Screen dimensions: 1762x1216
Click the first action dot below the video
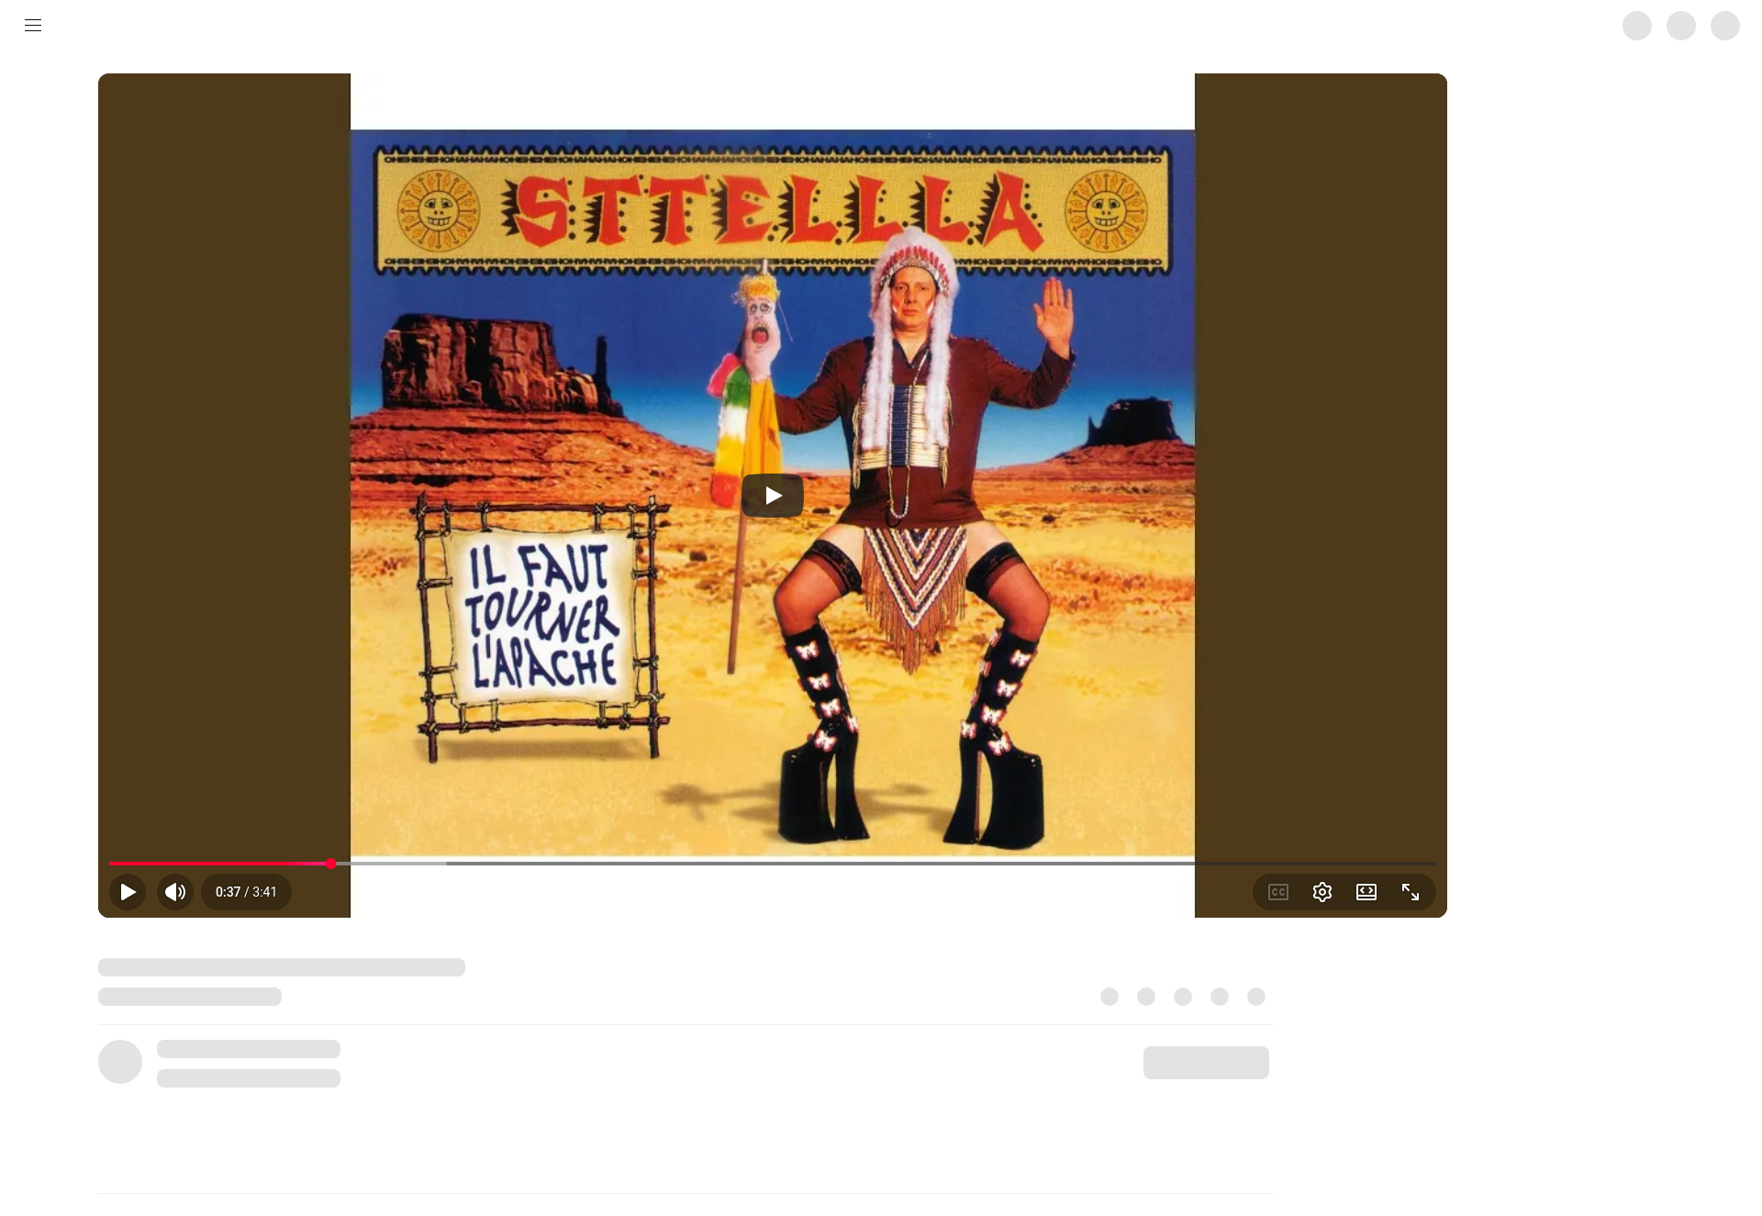[1110, 997]
